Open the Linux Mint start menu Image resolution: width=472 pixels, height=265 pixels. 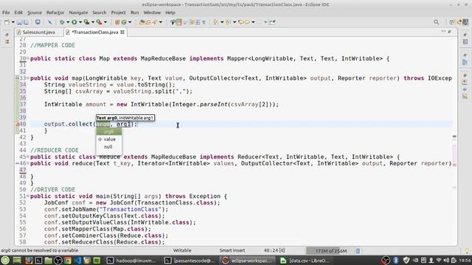(5, 260)
